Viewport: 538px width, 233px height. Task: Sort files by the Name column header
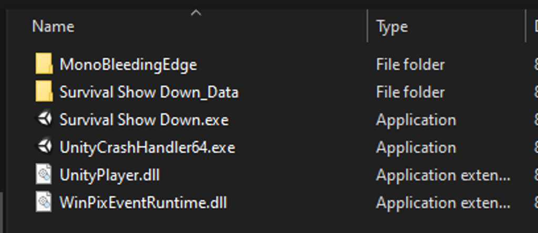(x=53, y=26)
